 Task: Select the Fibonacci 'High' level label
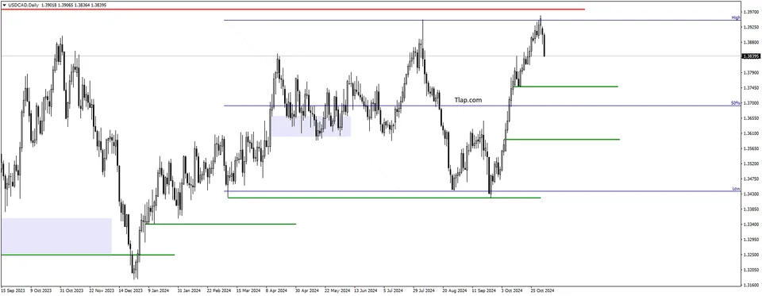[737, 17]
